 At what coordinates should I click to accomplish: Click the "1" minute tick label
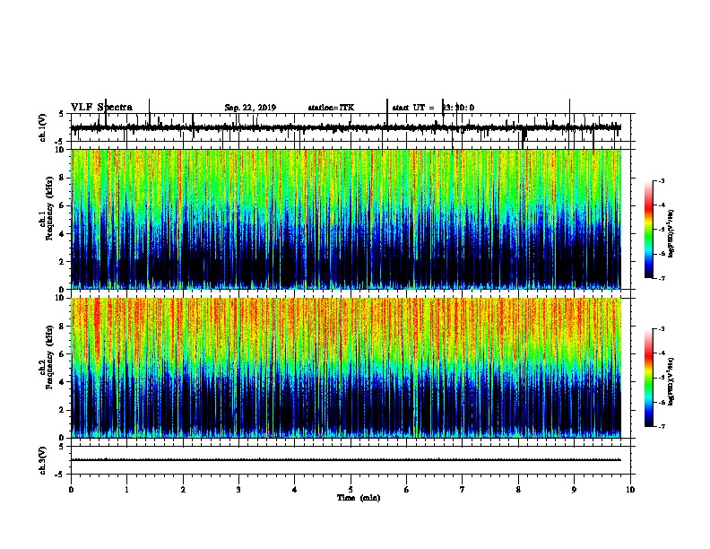point(127,490)
